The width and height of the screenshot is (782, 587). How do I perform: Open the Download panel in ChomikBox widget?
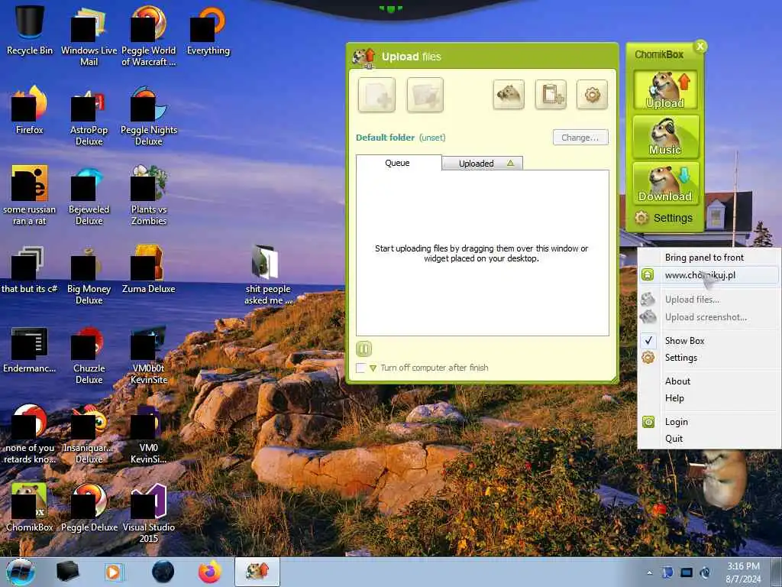click(665, 183)
